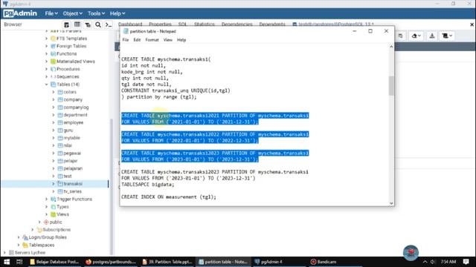Open Notepad Edit menu

(x=137, y=40)
